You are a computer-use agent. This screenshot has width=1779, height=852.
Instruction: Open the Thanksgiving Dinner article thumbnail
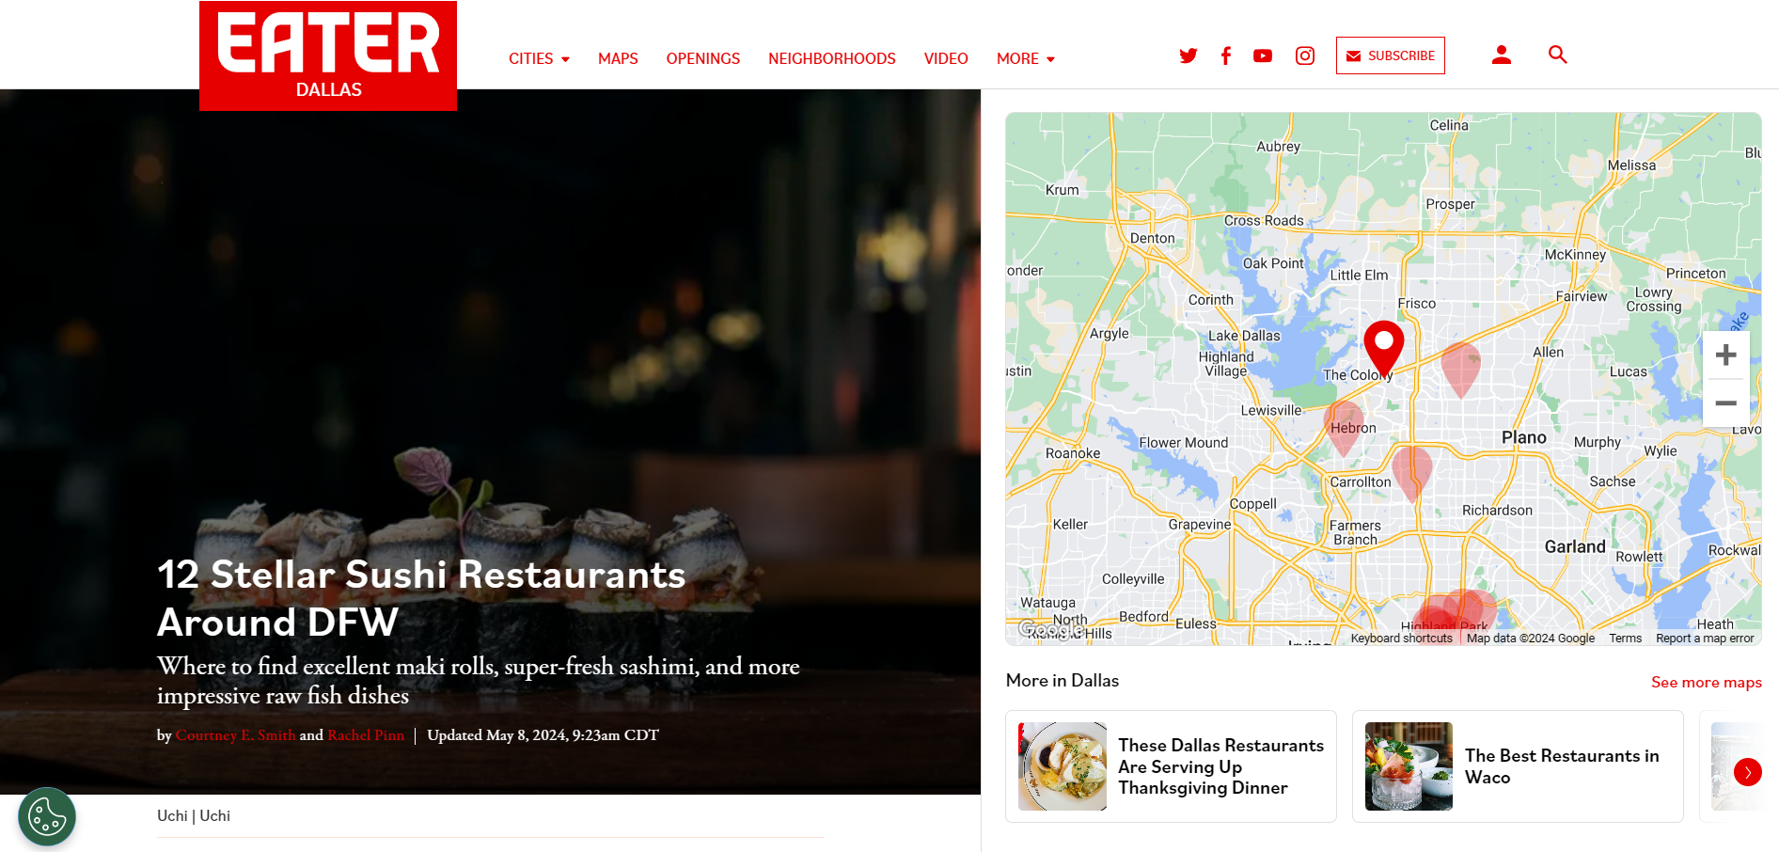tap(1063, 766)
